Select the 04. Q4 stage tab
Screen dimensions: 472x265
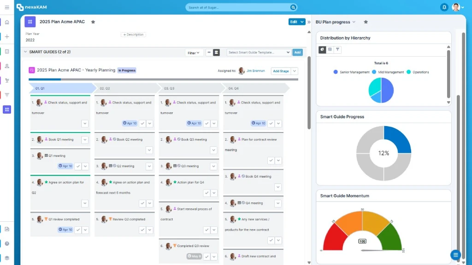(x=255, y=88)
